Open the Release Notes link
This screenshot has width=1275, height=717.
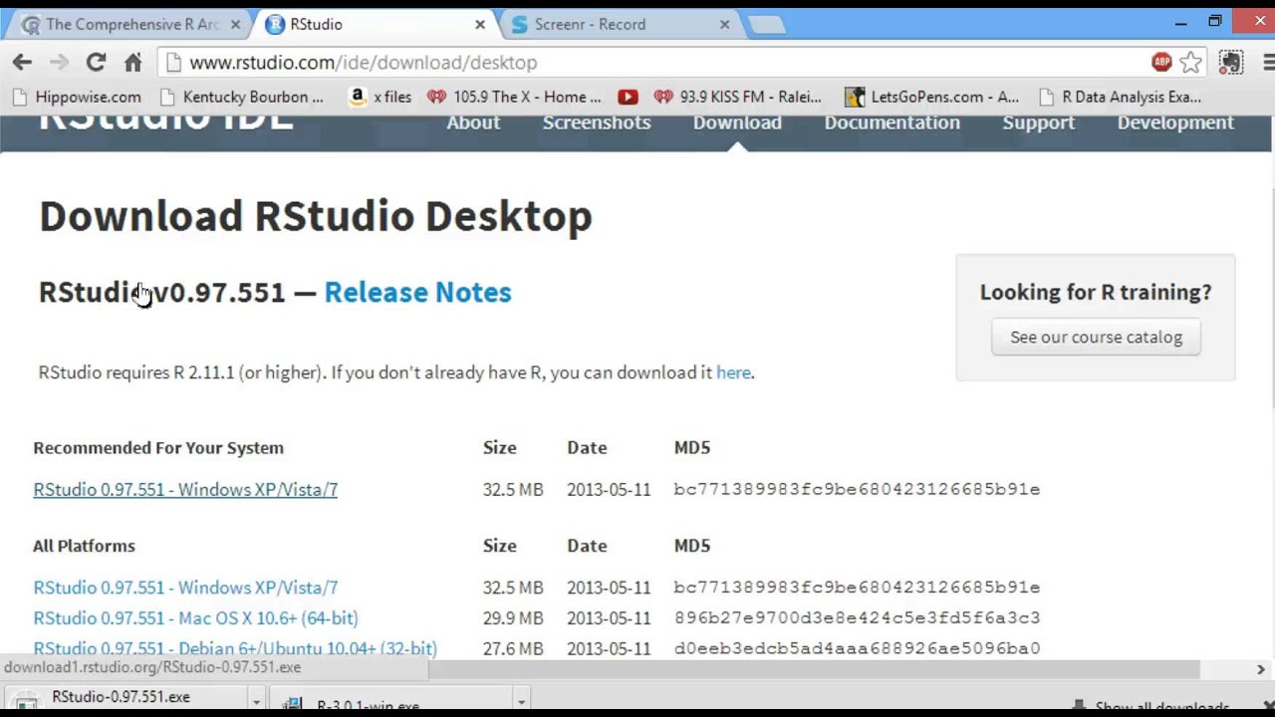(417, 292)
